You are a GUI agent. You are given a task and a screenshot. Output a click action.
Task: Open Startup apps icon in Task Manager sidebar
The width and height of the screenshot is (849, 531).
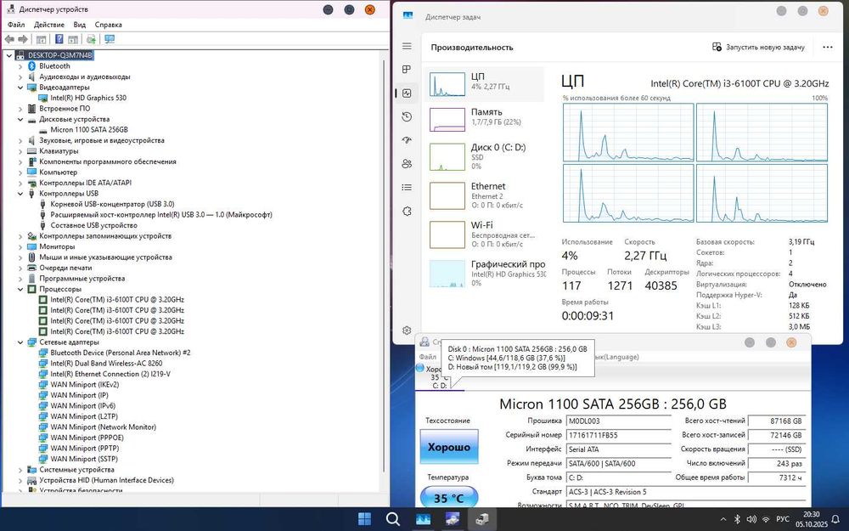click(x=408, y=140)
